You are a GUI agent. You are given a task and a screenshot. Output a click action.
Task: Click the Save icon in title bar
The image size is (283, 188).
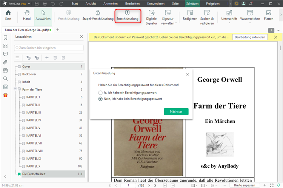[x=37, y=4]
